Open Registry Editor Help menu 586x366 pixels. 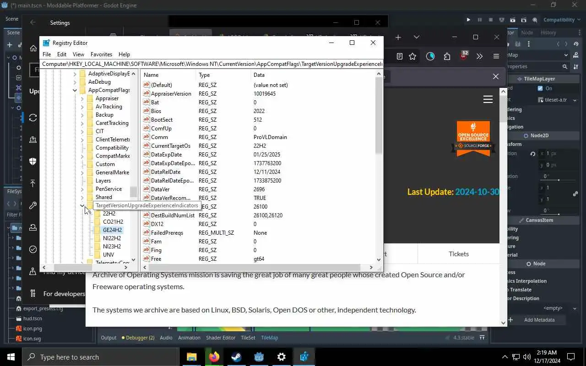124,54
